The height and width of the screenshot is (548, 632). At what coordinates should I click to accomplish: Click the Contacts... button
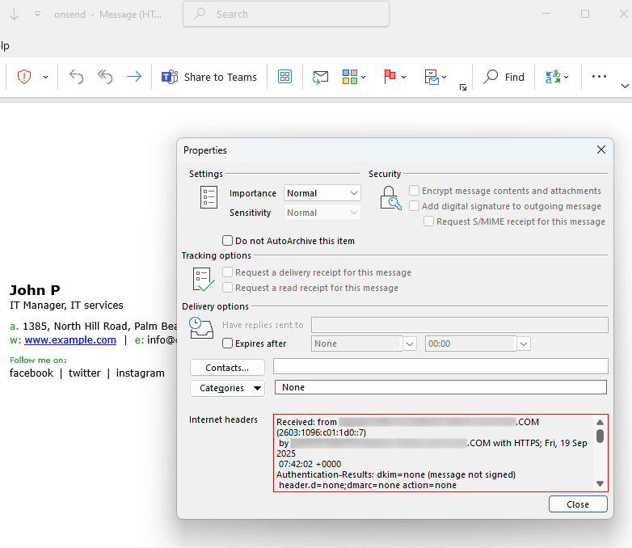227,368
